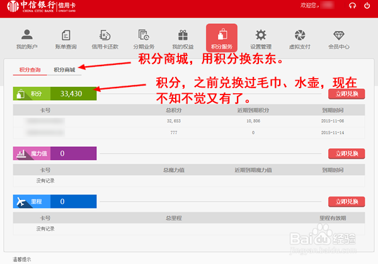Select 积分服务 shopping bag icon

point(222,34)
